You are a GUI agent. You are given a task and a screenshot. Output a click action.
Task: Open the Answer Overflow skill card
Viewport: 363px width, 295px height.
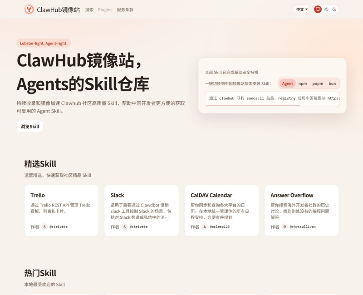[302, 211]
